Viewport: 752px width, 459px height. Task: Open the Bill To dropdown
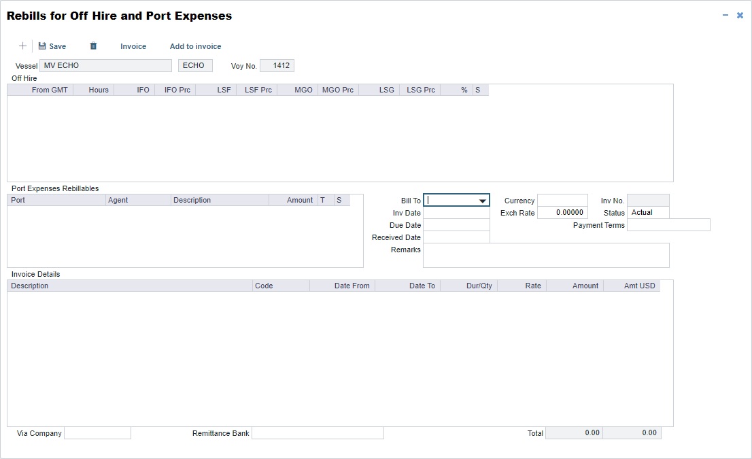[x=483, y=200]
